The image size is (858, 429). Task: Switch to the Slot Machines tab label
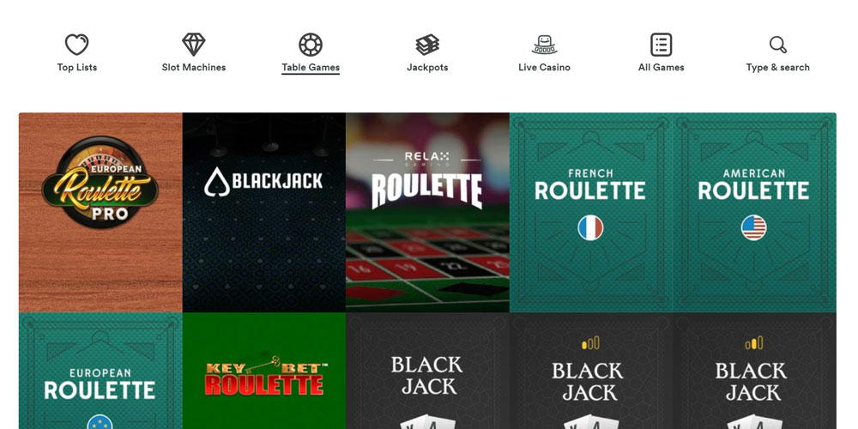point(194,67)
